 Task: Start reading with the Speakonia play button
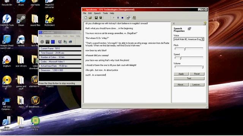coord(114,18)
